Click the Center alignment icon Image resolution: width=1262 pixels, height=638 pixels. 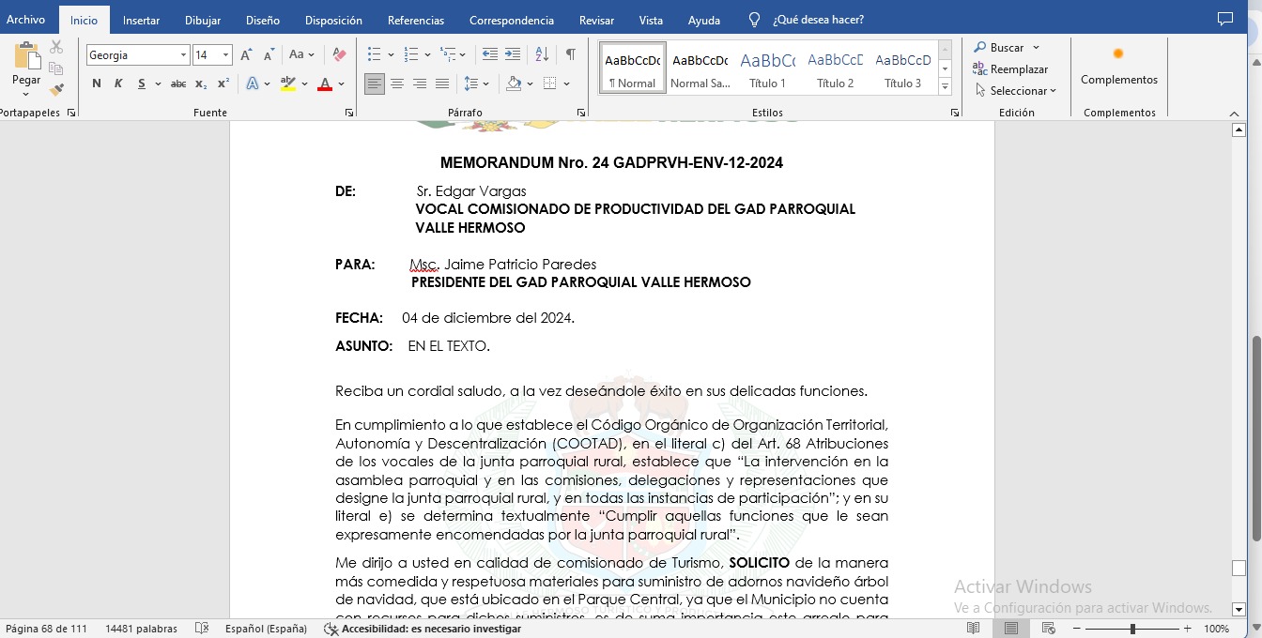tap(397, 84)
